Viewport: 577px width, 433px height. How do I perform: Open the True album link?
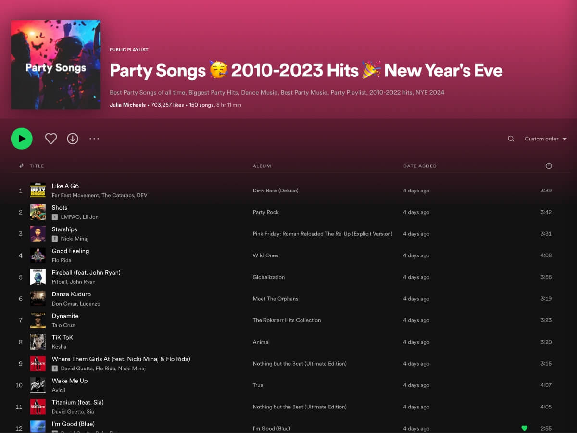[x=258, y=385]
